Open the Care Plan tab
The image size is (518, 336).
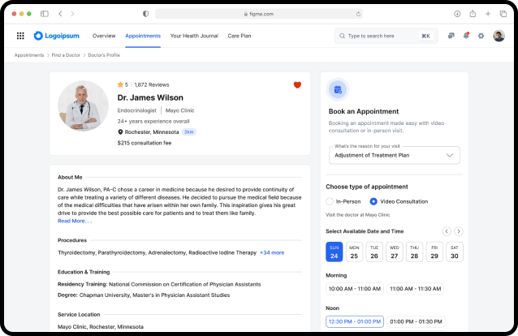pos(240,36)
